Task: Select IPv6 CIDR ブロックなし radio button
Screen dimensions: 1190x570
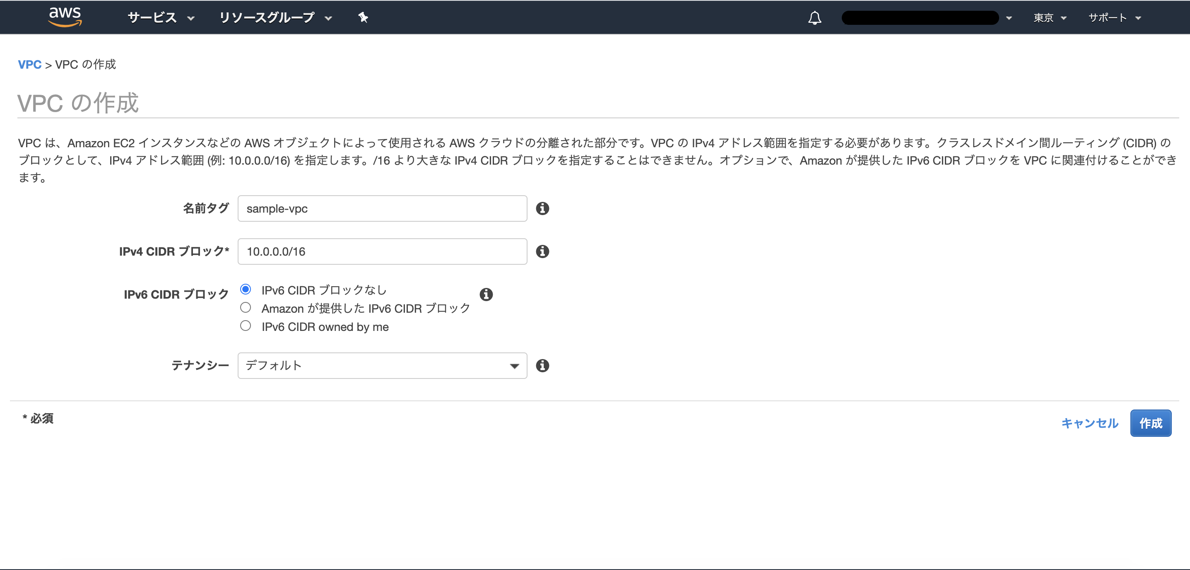Action: coord(246,290)
